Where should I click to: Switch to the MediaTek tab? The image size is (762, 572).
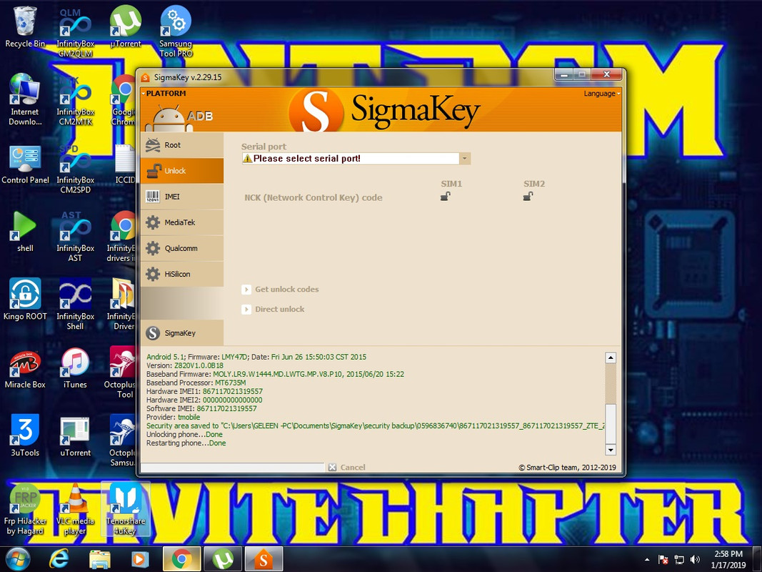tap(182, 222)
